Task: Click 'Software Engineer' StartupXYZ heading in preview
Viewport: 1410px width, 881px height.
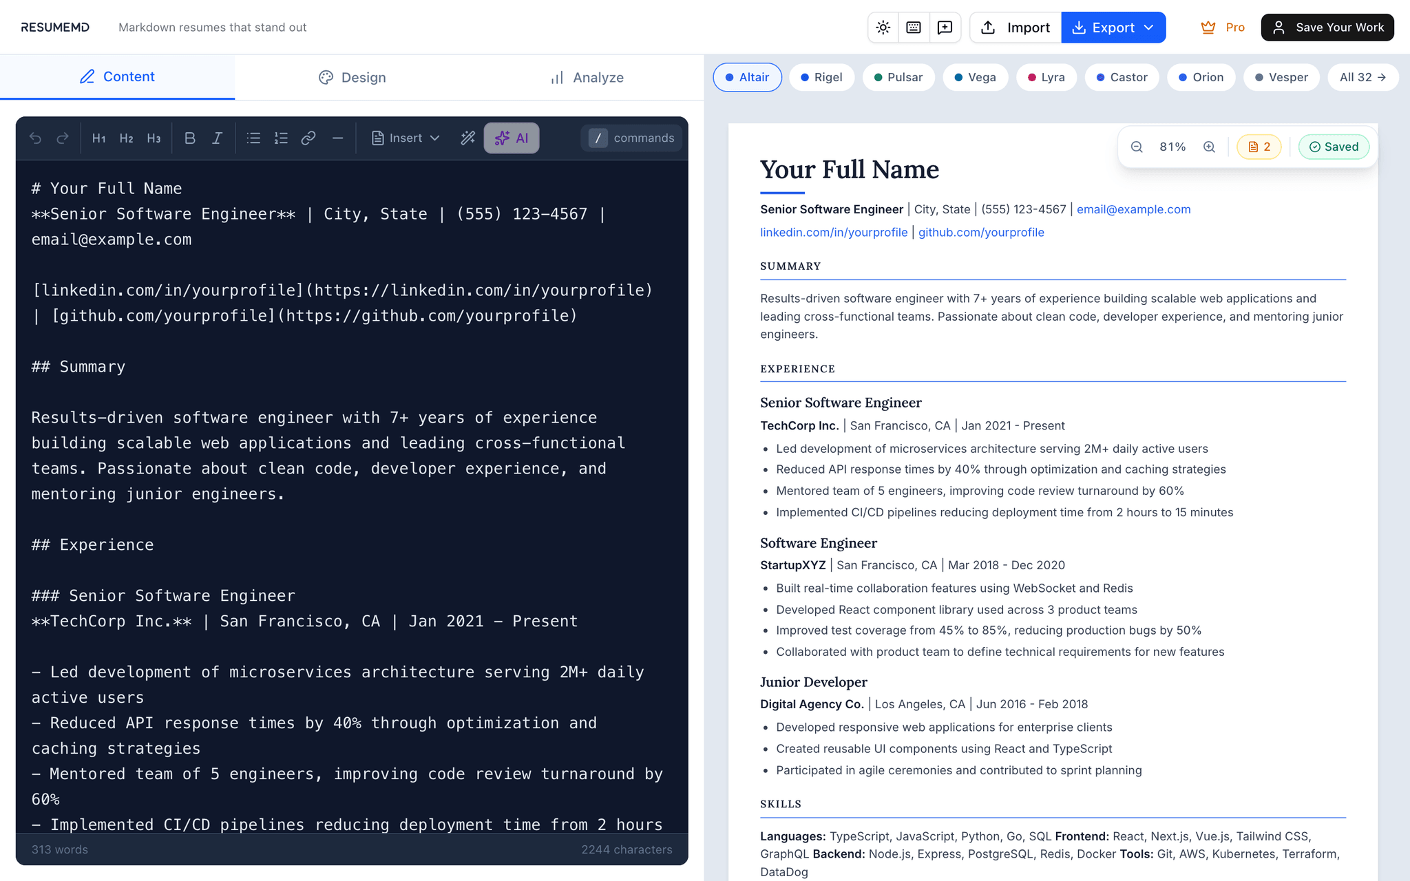Action: [819, 543]
